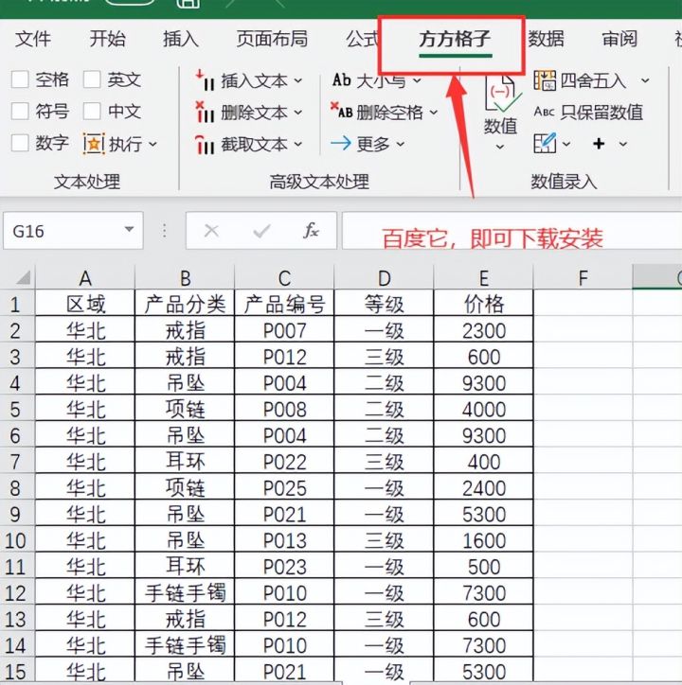682x685 pixels.
Task: Tick the 符号 checkbox
Action: pyautogui.click(x=20, y=112)
